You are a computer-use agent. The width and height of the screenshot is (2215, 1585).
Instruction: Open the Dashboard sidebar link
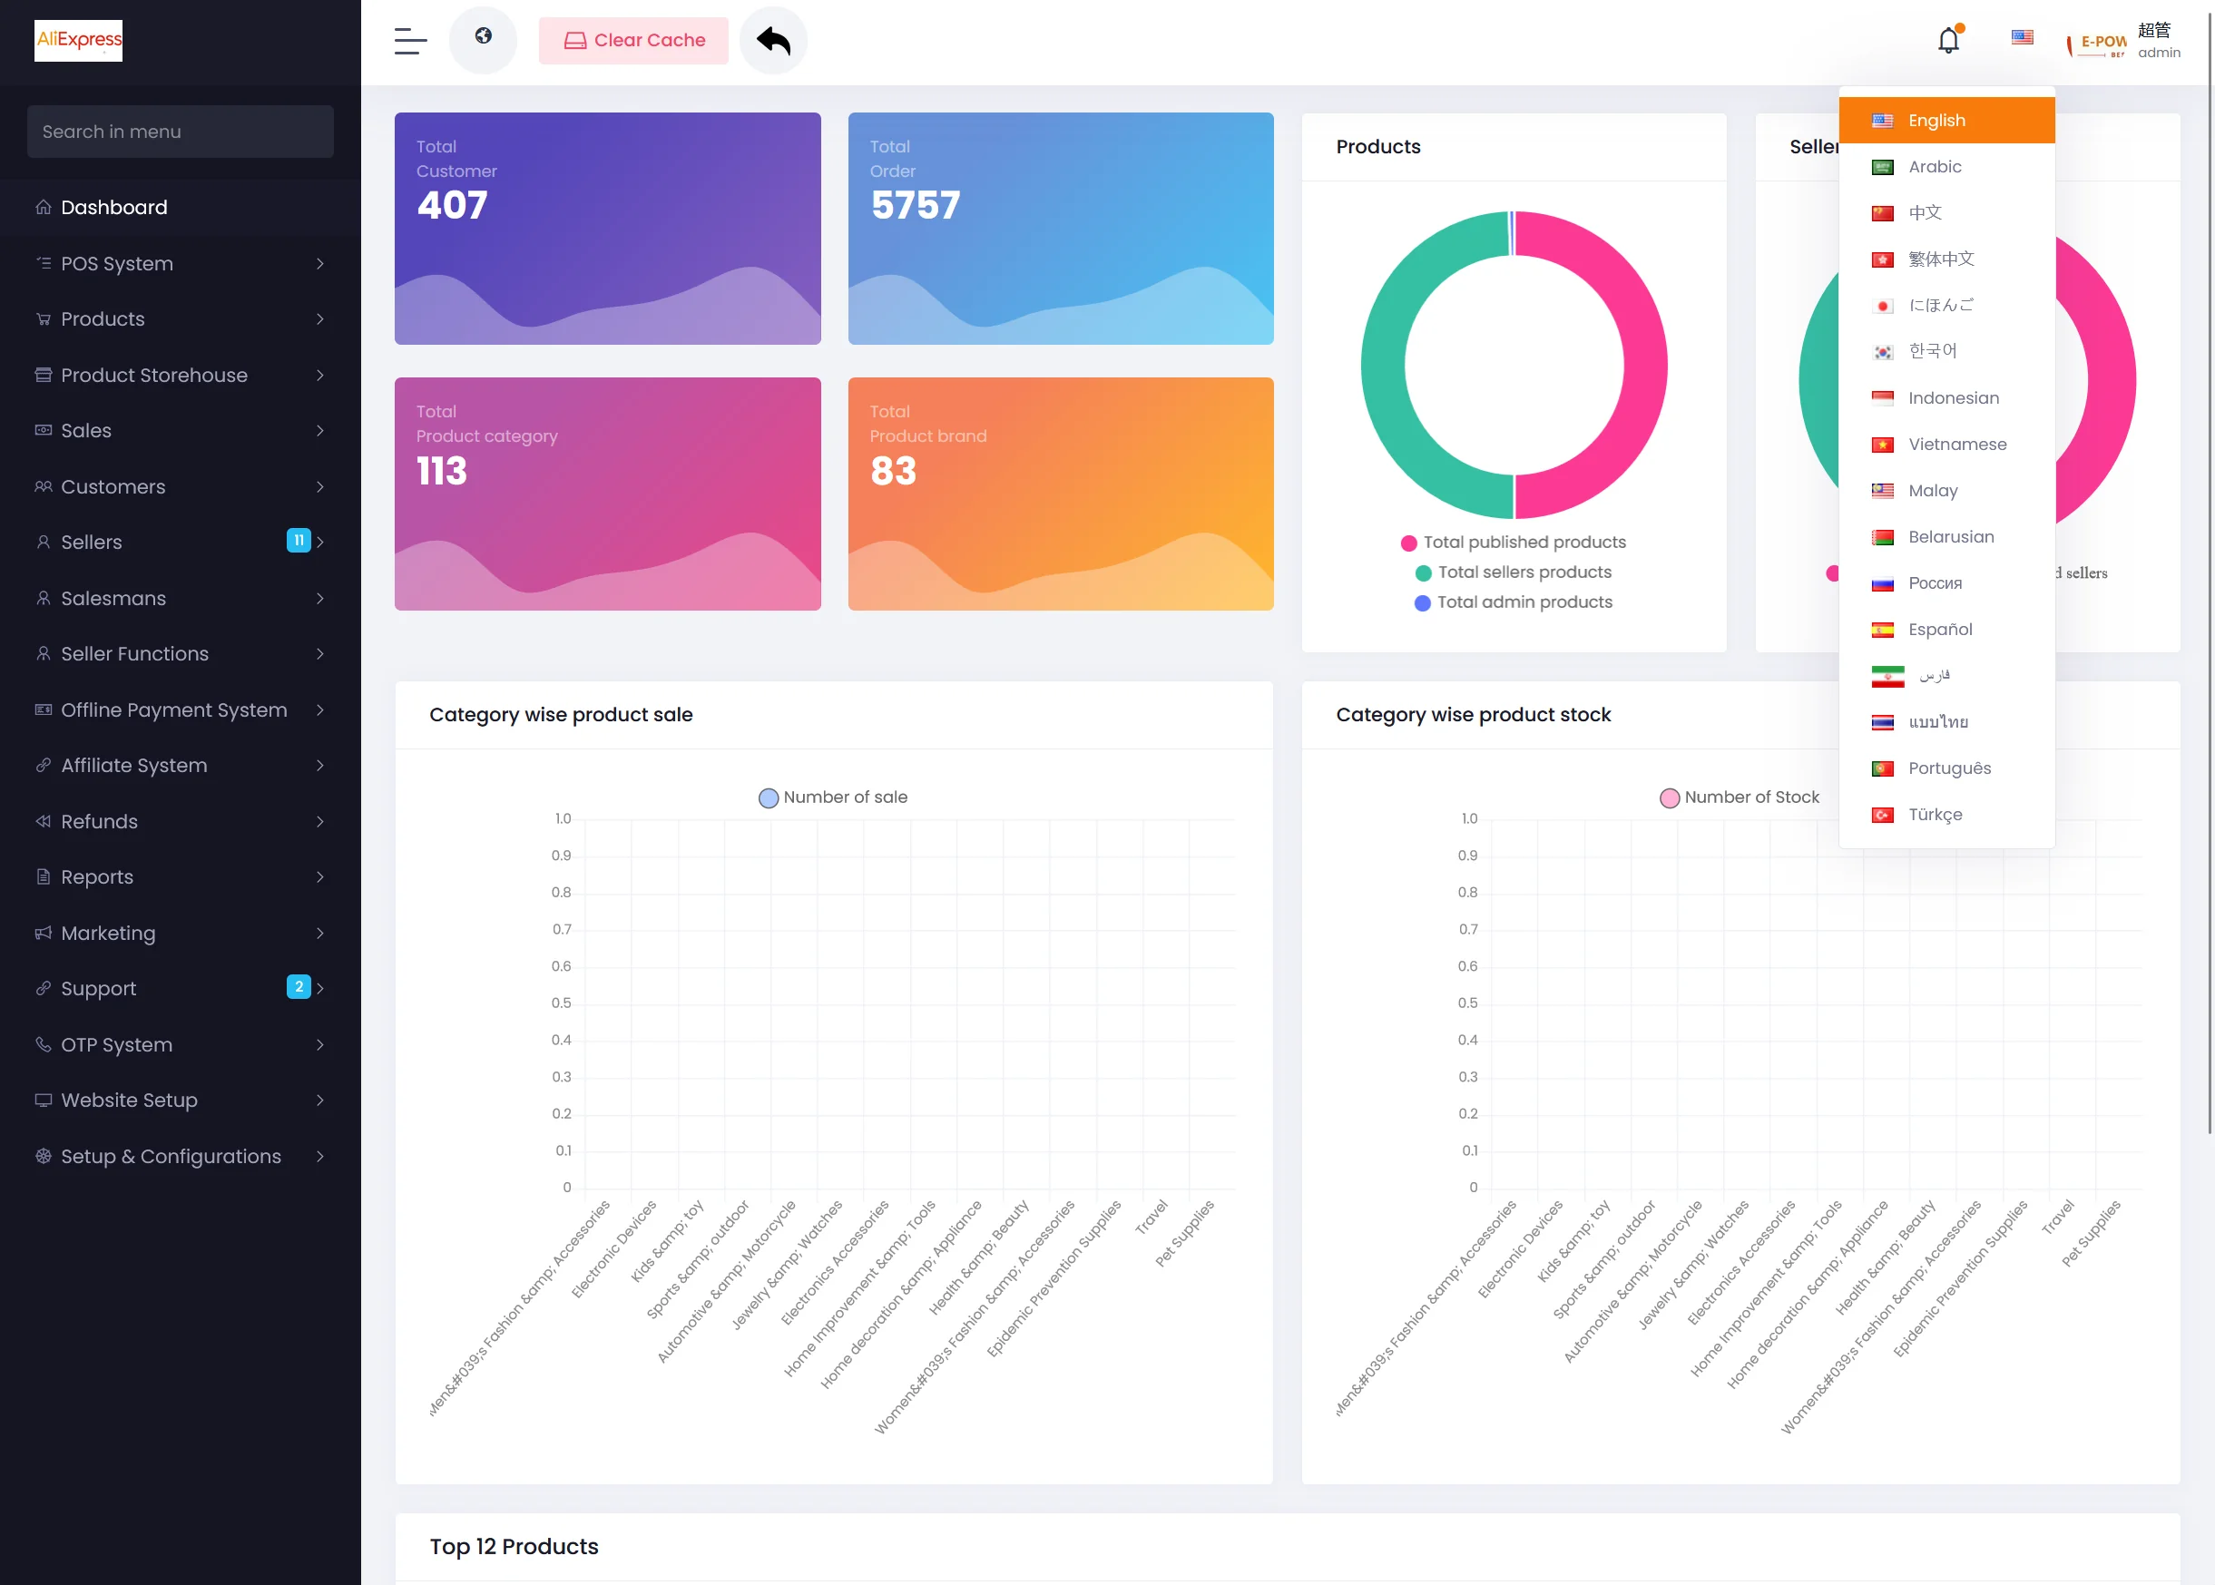tap(114, 207)
